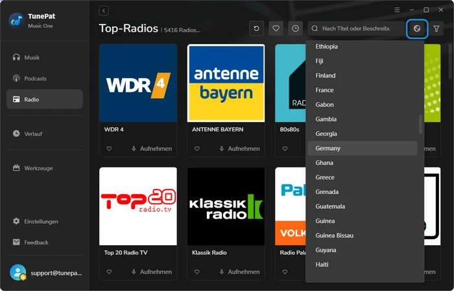Pick Guinea from the dropdown list

tap(363, 221)
